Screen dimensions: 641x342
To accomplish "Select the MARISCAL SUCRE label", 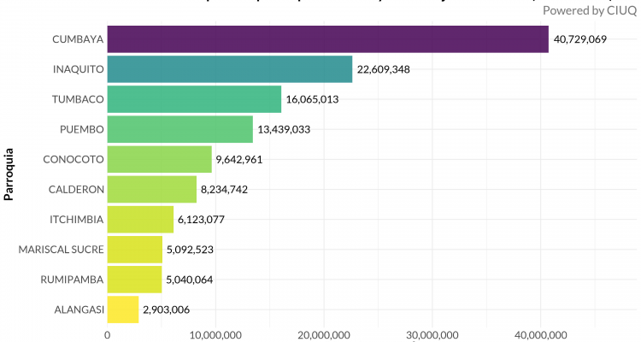I will pos(61,250).
